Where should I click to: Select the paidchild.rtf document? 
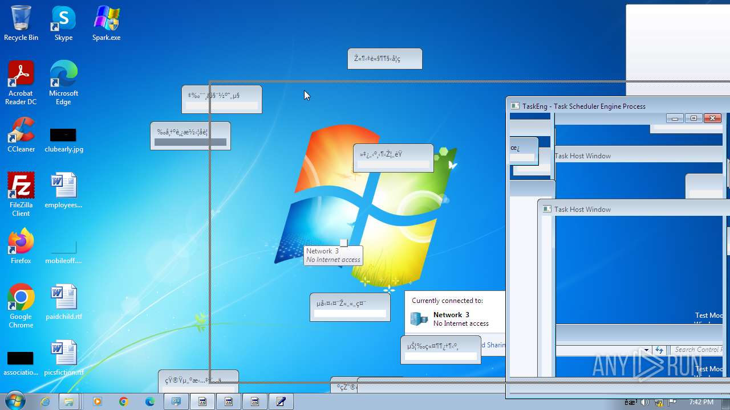coord(63,302)
